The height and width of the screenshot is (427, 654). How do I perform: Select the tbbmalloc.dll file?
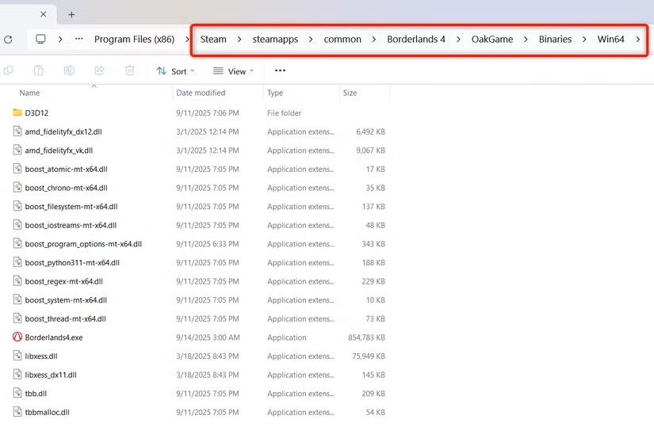coord(47,413)
